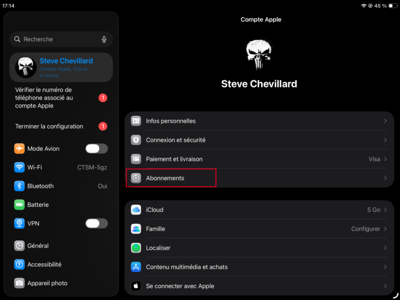Tap the microphone dictation icon in search
Image resolution: width=400 pixels, height=300 pixels.
point(104,39)
